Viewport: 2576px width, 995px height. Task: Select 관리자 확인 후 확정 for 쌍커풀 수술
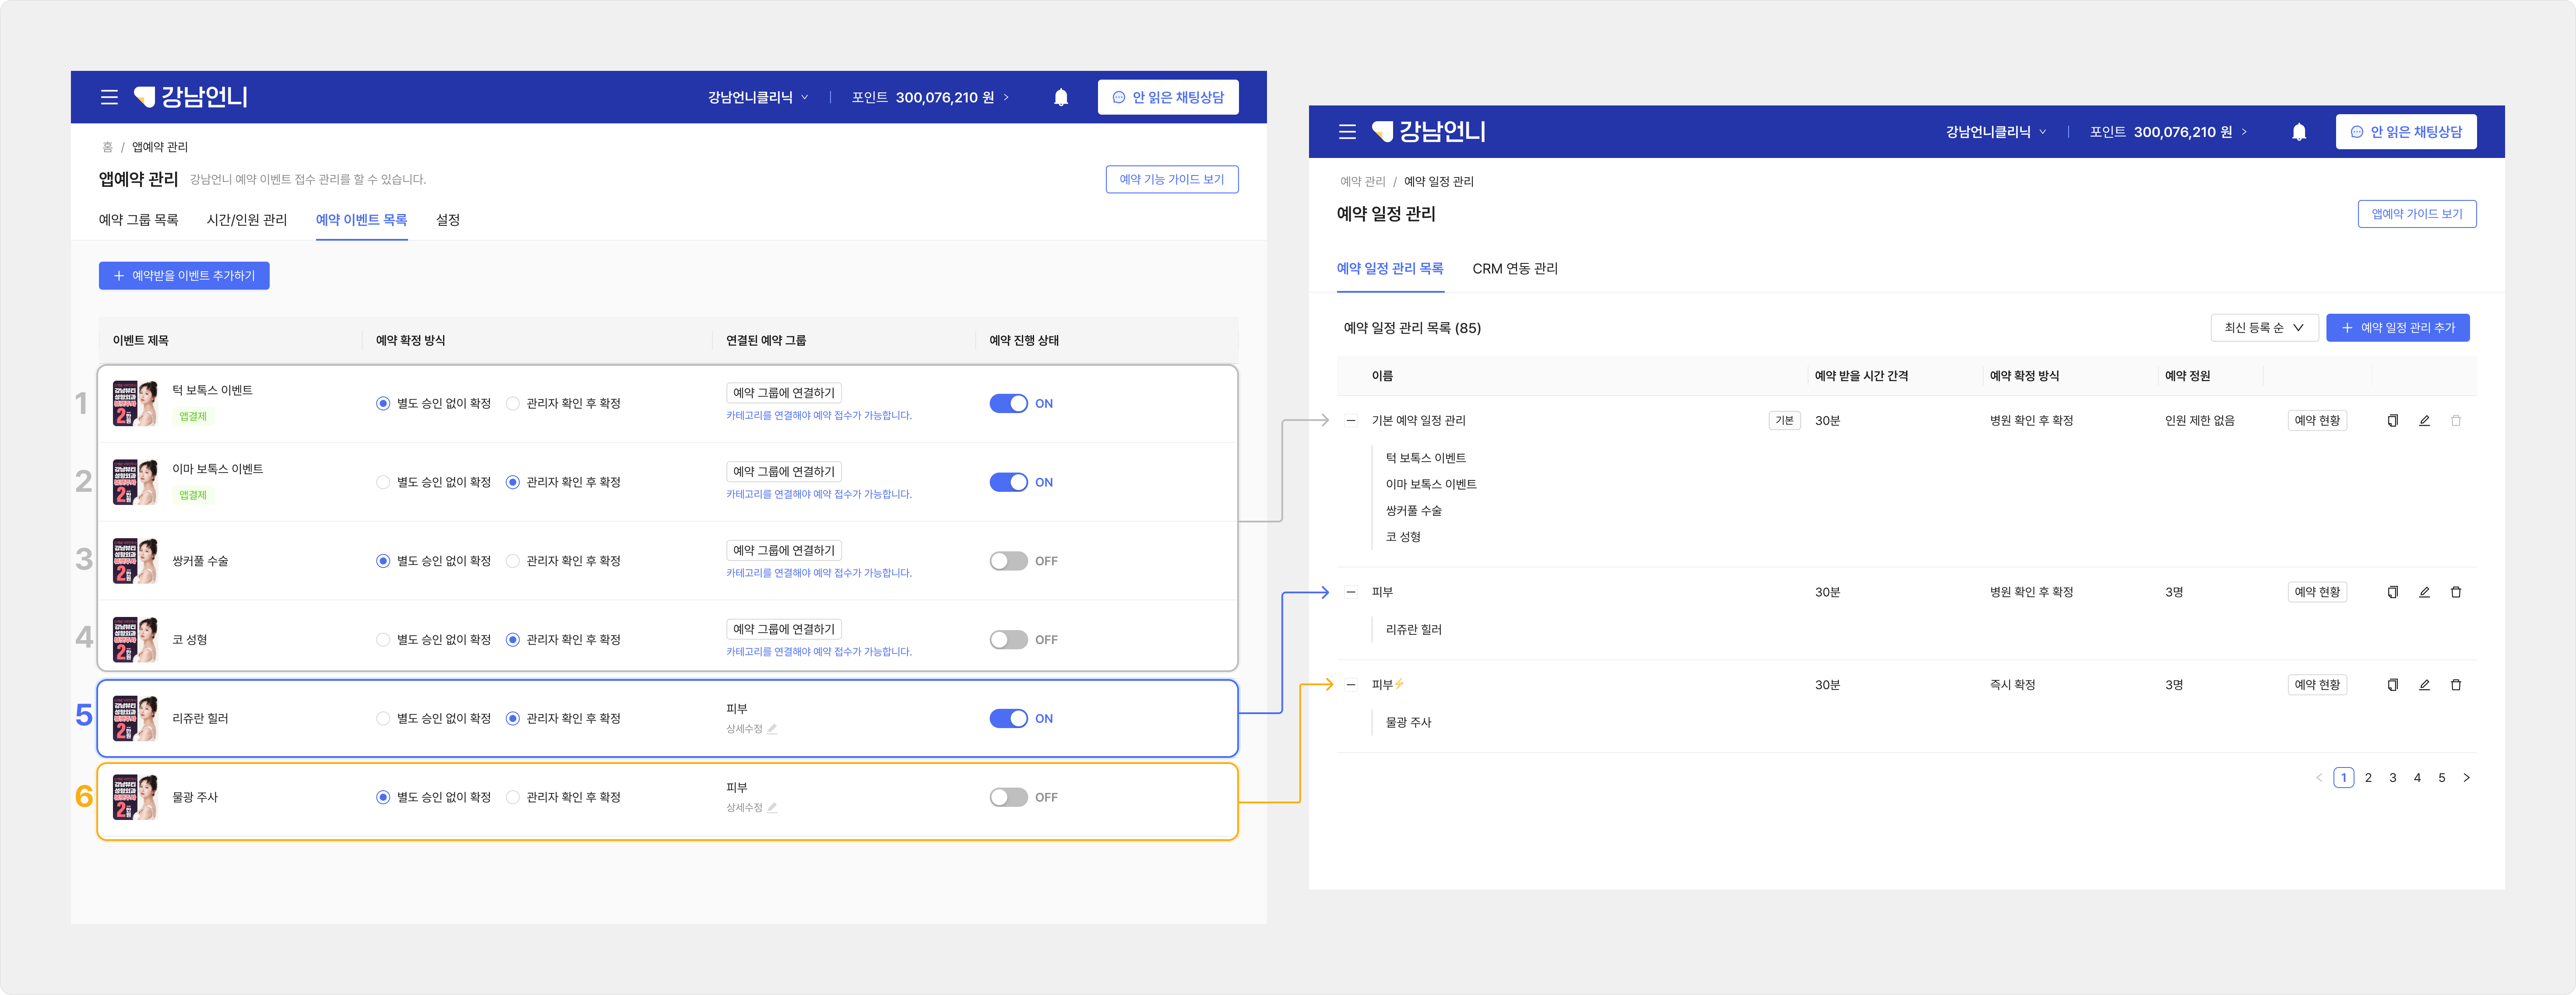[513, 561]
